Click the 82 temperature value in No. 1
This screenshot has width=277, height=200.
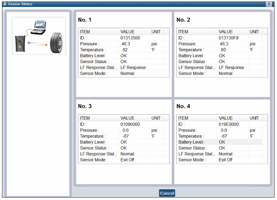coord(125,50)
